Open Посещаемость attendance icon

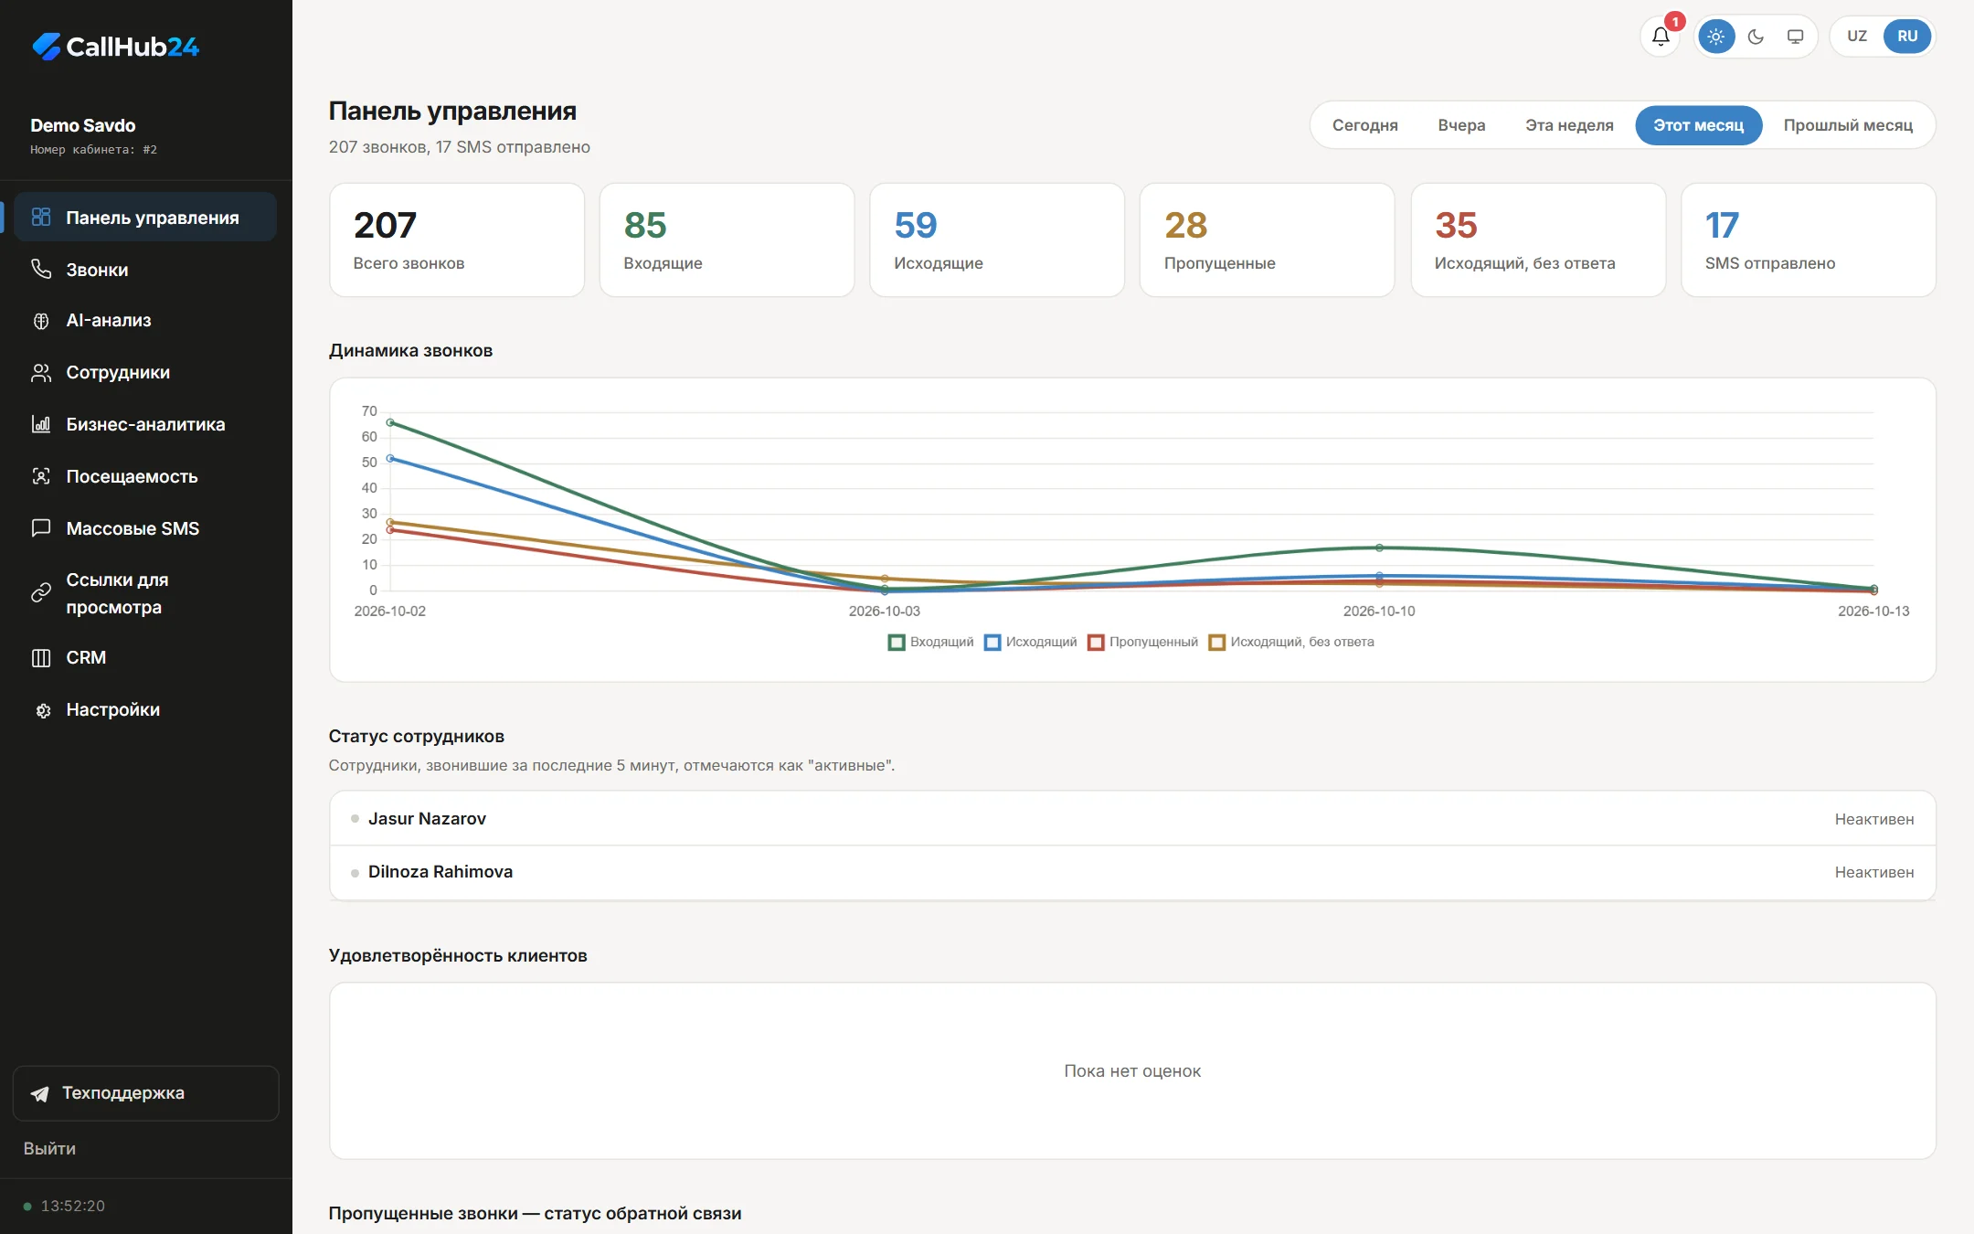click(41, 476)
